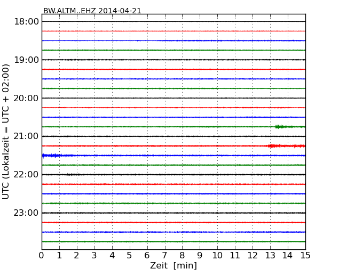Viewport: 347px width, 277px height.
Task: Click the x-axis tick label 12
Action: [253, 256]
